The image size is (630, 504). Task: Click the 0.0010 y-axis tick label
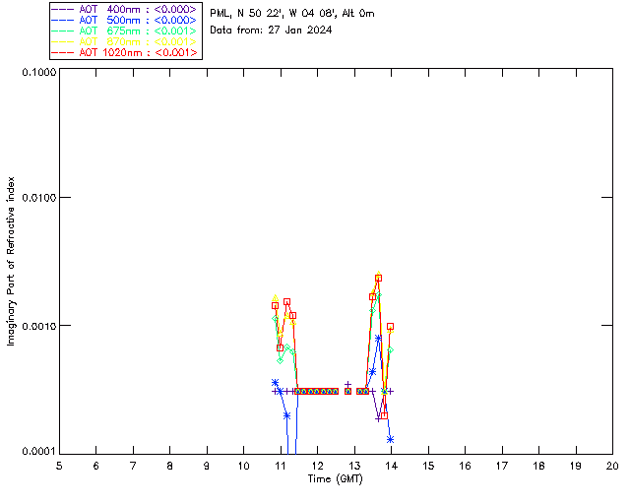[x=39, y=326]
